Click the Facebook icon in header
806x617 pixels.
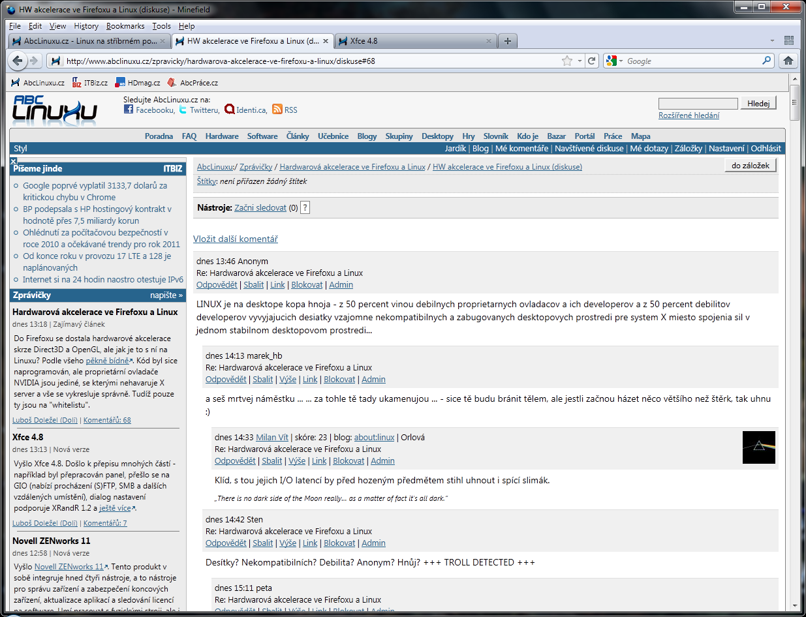pos(129,110)
